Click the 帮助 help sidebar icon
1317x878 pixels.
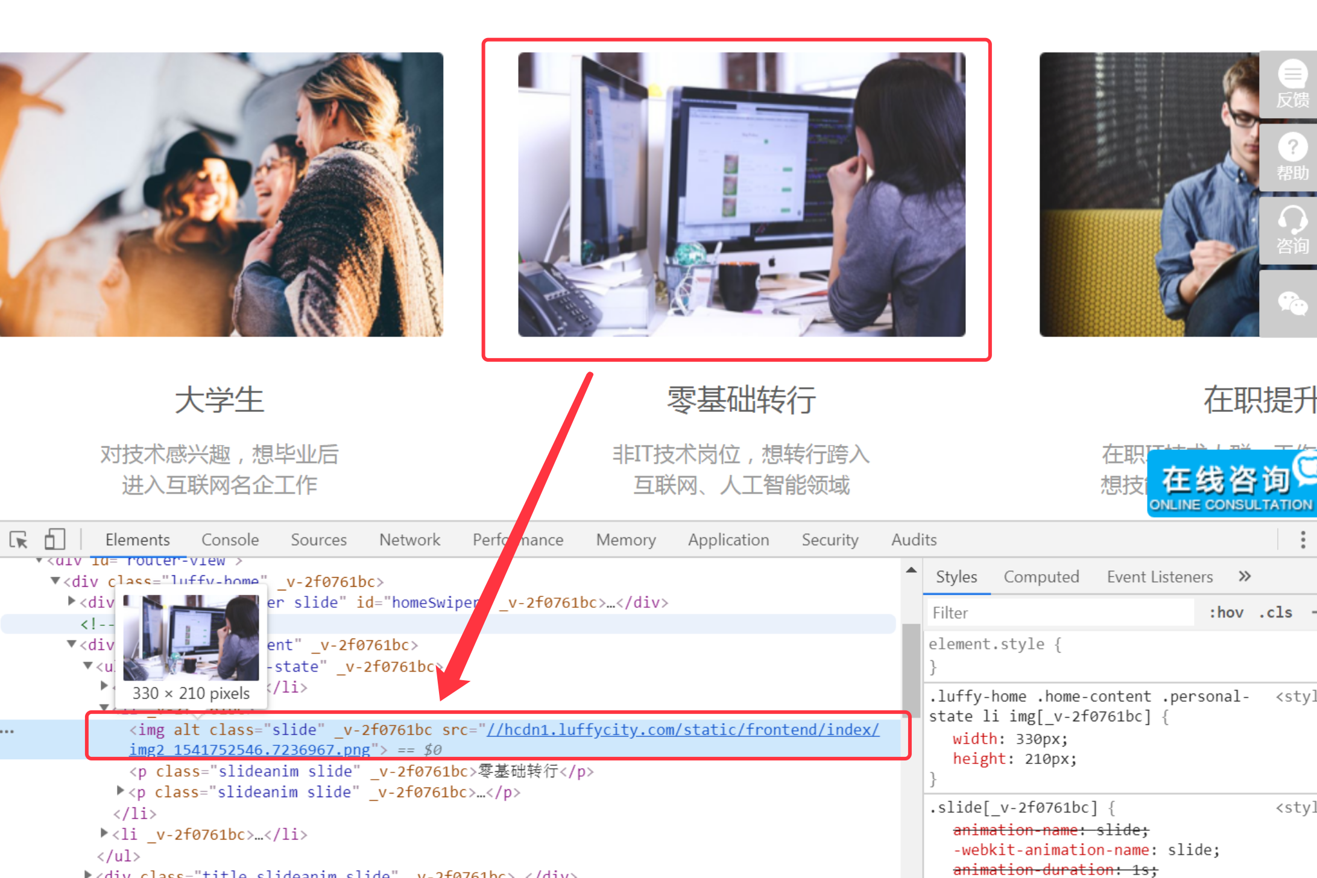click(x=1292, y=158)
